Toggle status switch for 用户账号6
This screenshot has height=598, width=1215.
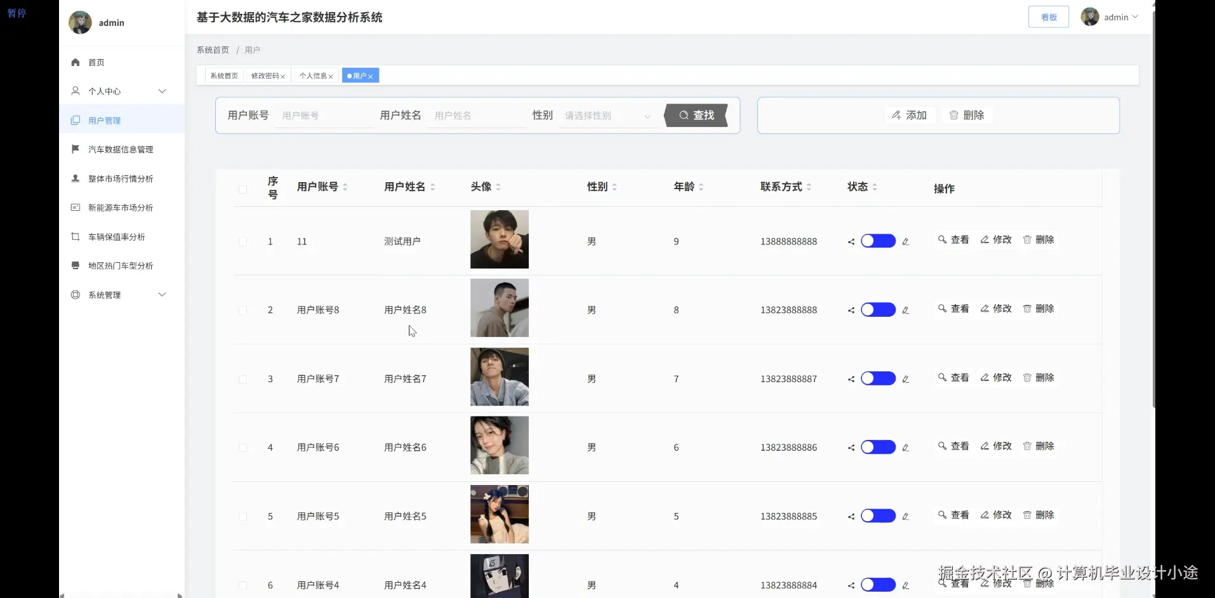[878, 447]
